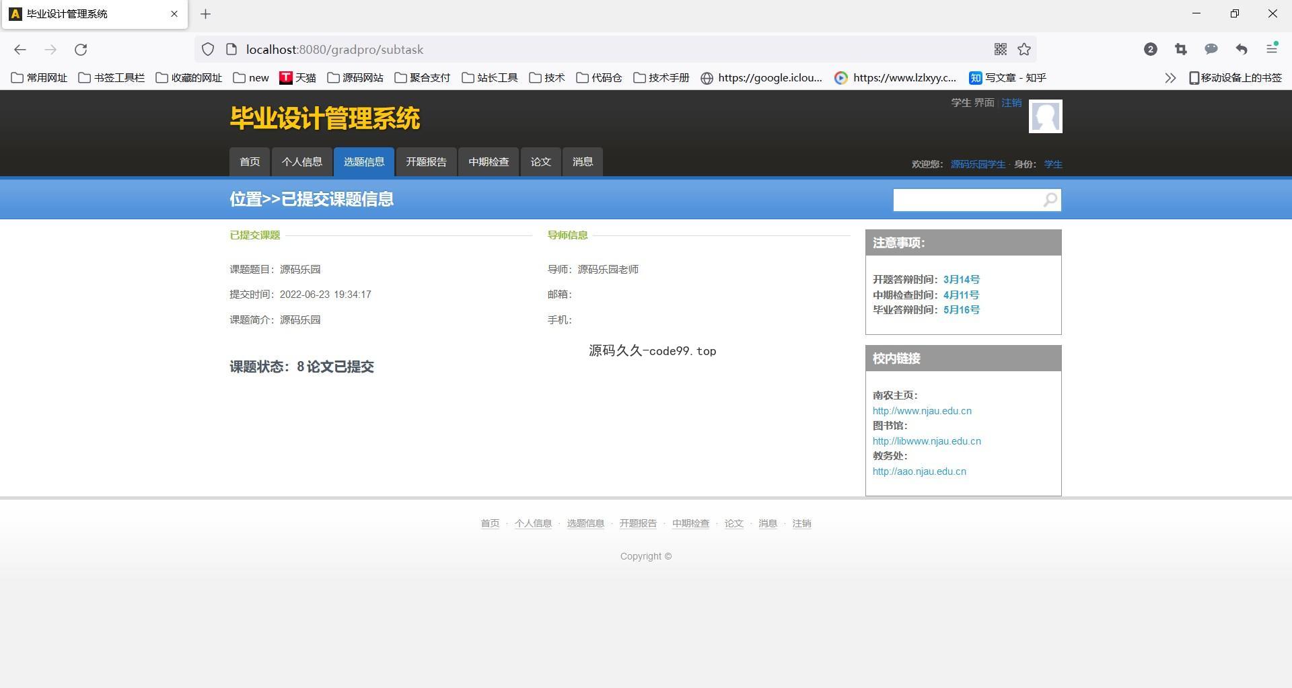Show more bookmarks via double chevron
The width and height of the screenshot is (1292, 688).
tap(1170, 78)
